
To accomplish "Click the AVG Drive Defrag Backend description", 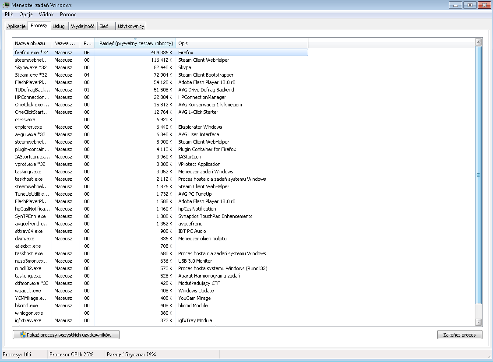I will pyautogui.click(x=206, y=90).
